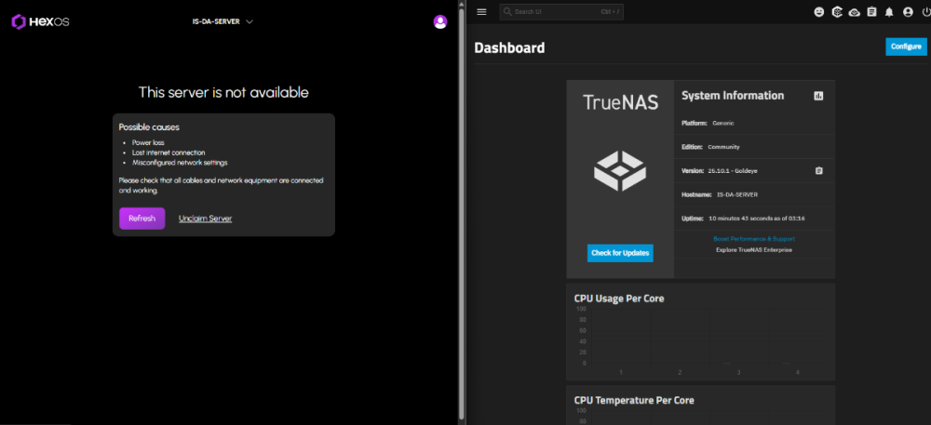Click the feedback smiley face icon

pos(819,12)
